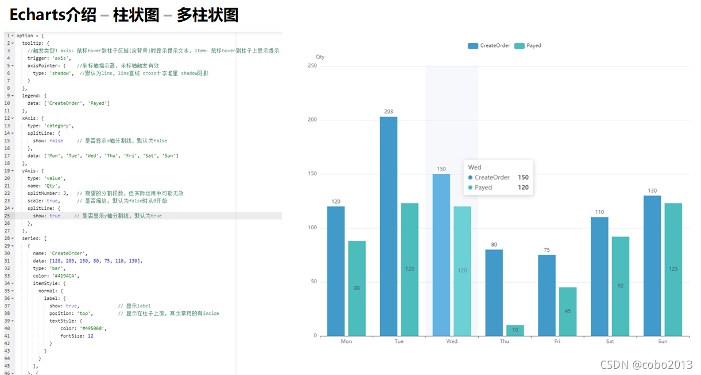Viewport: 701px width, 375px height.
Task: Click code line "data: ['CreateOrder', 'Payed']"
Action: pyautogui.click(x=68, y=103)
